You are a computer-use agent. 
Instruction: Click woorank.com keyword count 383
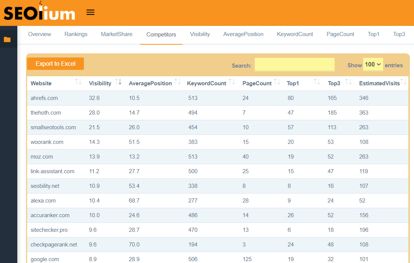193,142
